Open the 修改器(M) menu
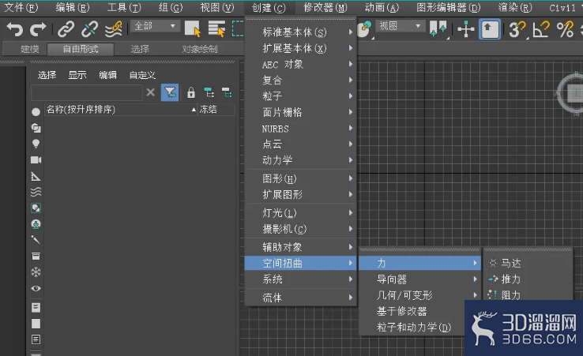This screenshot has width=583, height=356. (x=325, y=7)
